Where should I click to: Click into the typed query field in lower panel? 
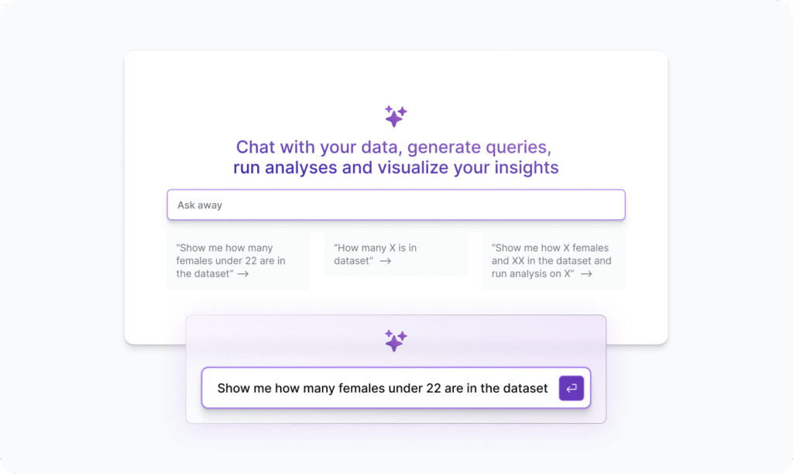(382, 388)
